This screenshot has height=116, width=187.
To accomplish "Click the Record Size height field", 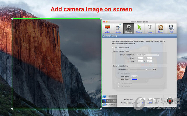I will 152,99.
